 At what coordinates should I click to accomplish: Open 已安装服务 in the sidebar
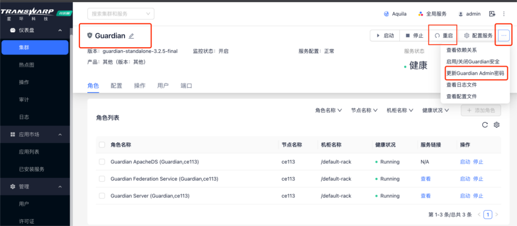tap(35, 169)
